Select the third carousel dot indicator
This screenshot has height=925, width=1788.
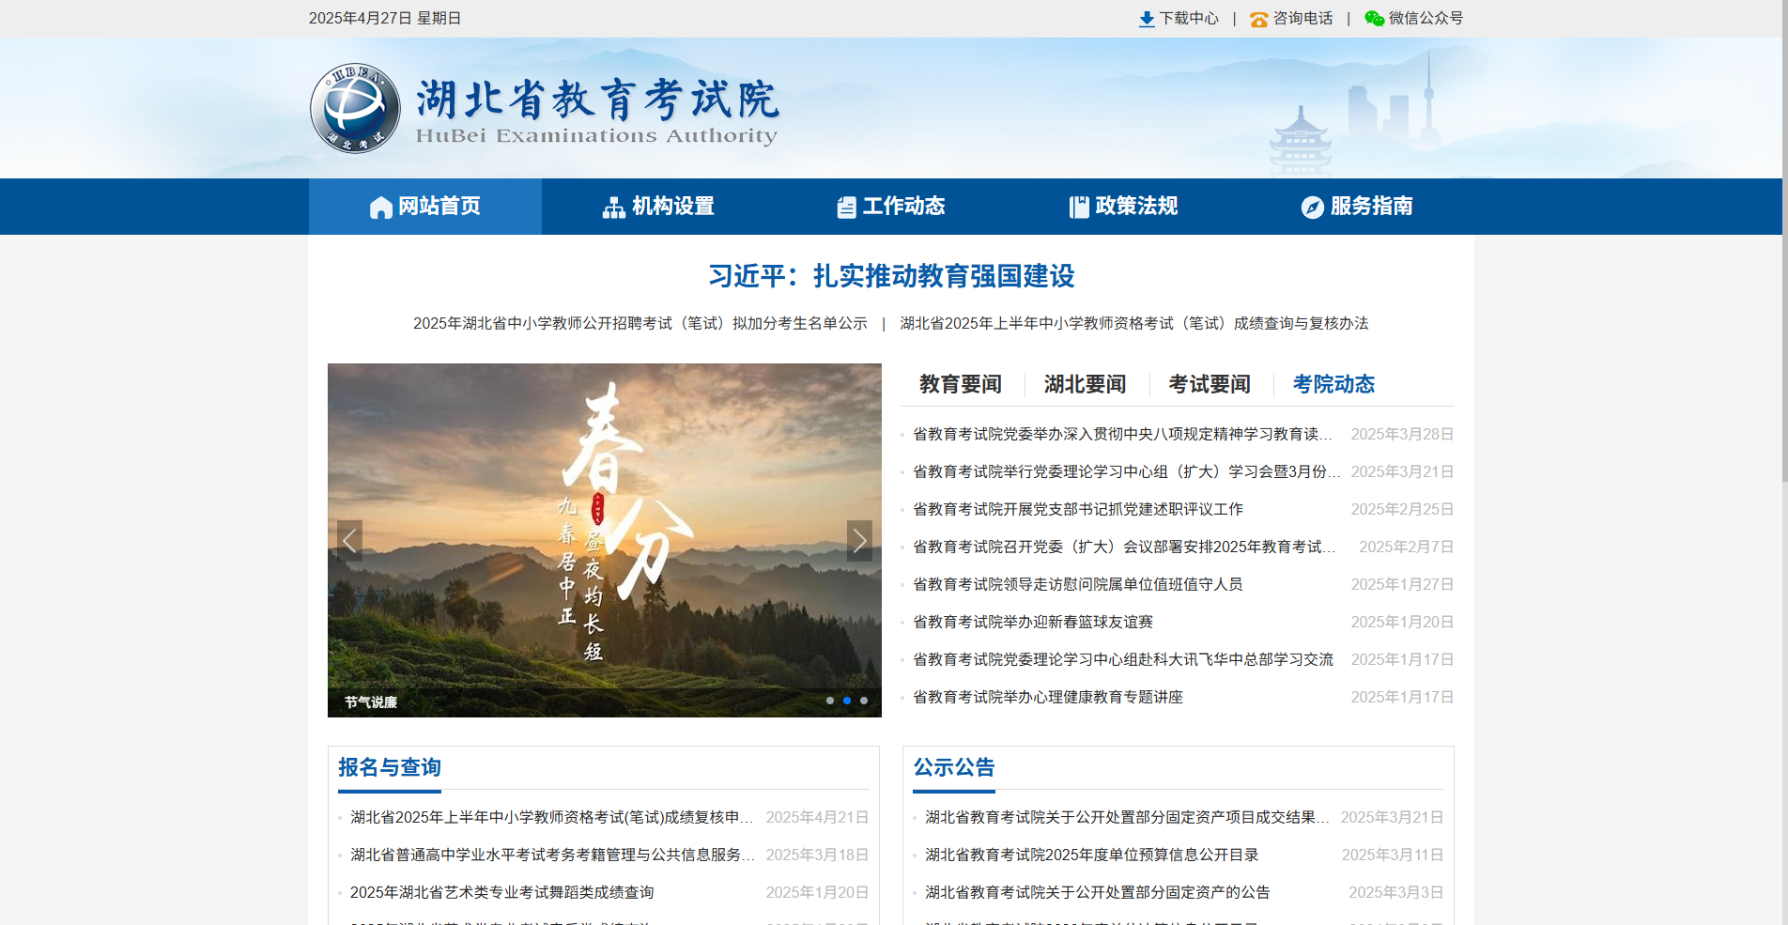tap(864, 700)
